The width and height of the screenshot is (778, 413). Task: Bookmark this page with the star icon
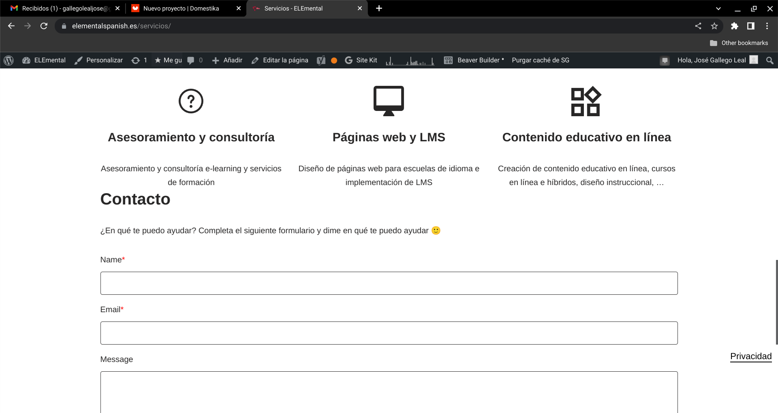click(714, 26)
